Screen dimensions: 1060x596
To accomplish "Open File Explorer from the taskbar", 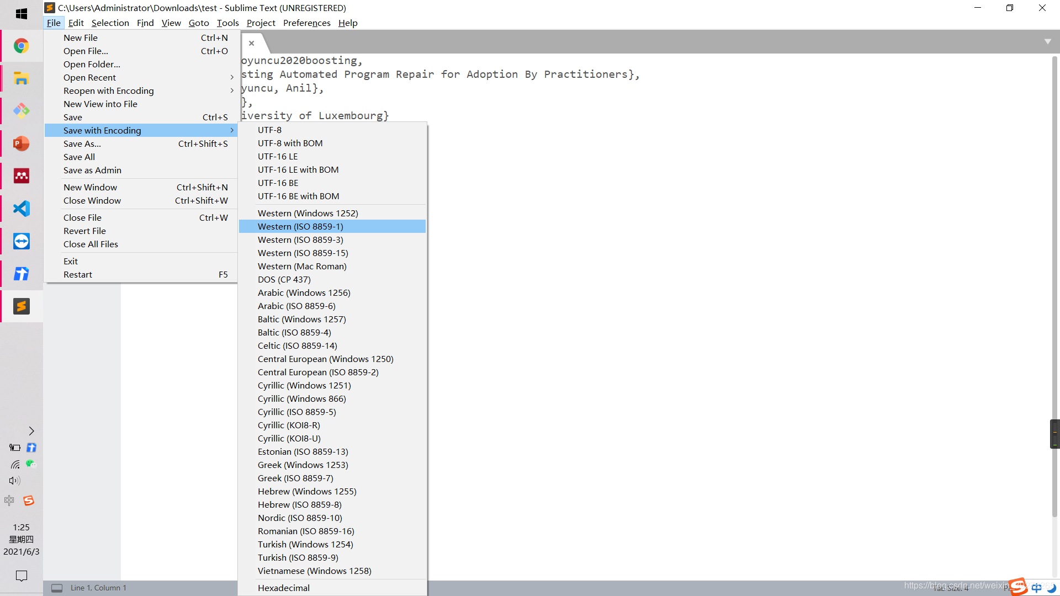I will [21, 78].
